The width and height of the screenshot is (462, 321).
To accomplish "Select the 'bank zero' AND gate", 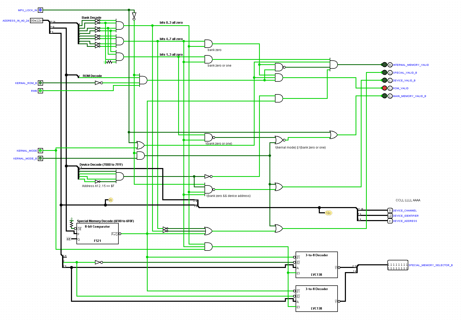I will click(208, 44).
